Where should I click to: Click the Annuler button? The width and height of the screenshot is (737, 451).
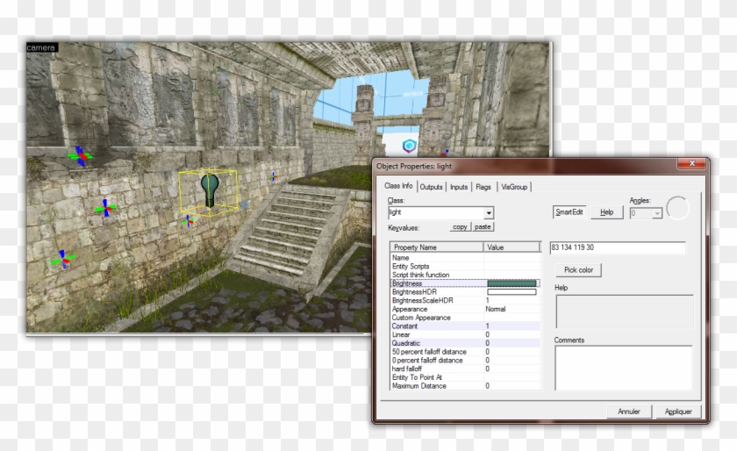tap(629, 411)
